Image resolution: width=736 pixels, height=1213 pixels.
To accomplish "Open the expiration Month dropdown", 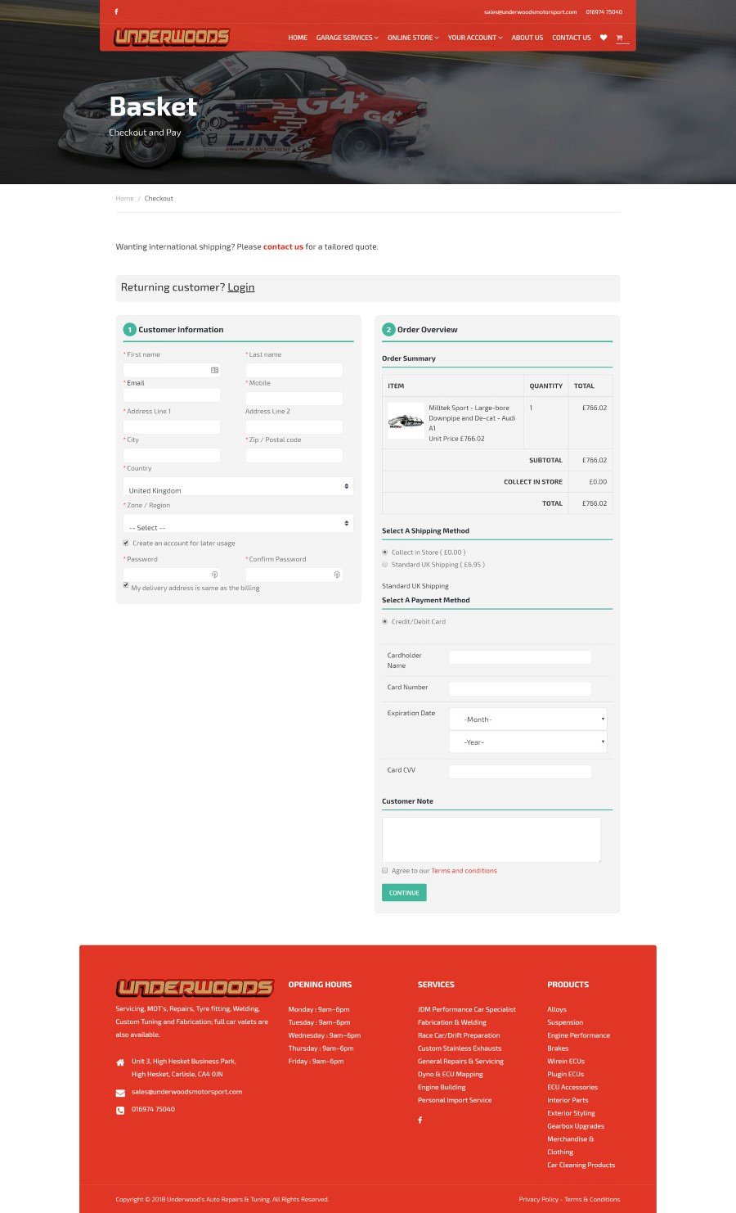I will pyautogui.click(x=527, y=719).
